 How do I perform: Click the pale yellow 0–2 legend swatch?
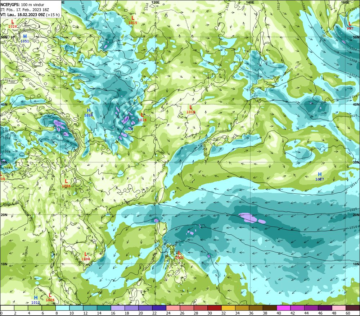(x=7, y=308)
